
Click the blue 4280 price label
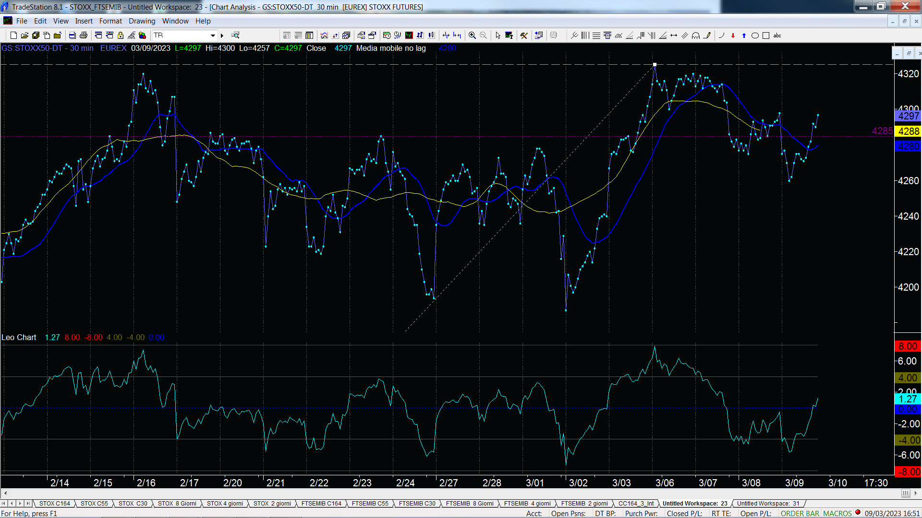point(908,146)
